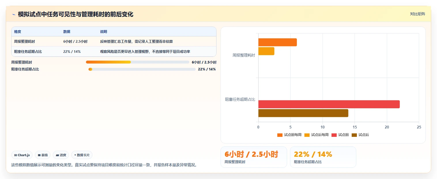Click the 说明 column header
This screenshot has width=437, height=179.
point(103,32)
